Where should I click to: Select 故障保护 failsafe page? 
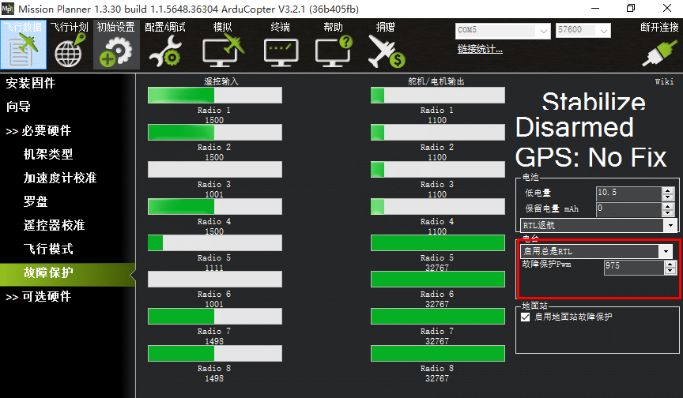pos(67,275)
